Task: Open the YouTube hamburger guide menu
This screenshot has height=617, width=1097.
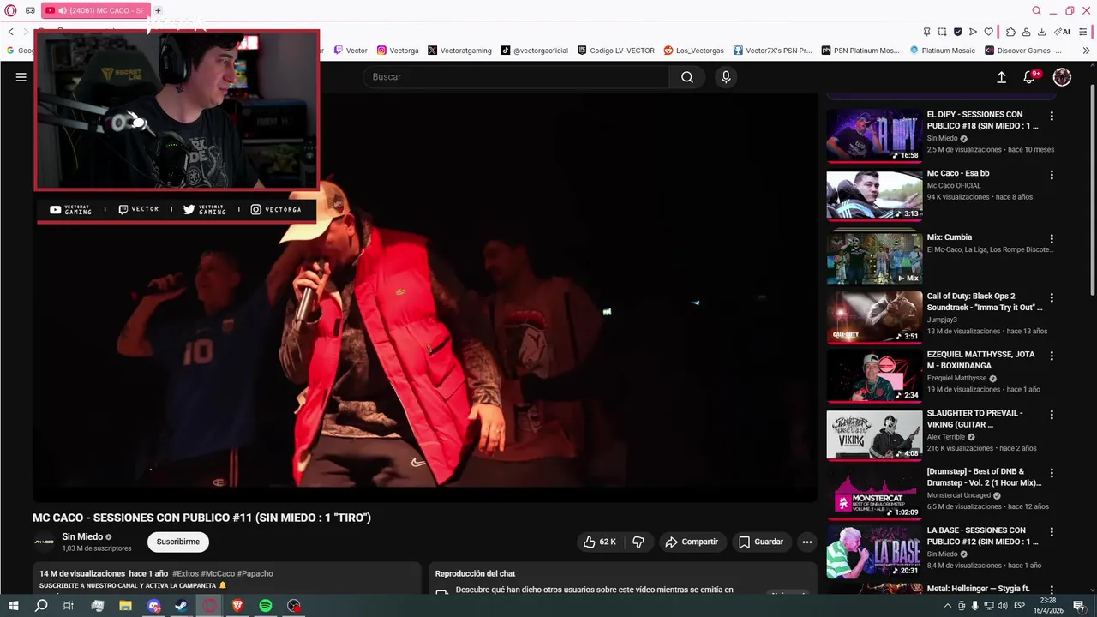Action: 21,77
